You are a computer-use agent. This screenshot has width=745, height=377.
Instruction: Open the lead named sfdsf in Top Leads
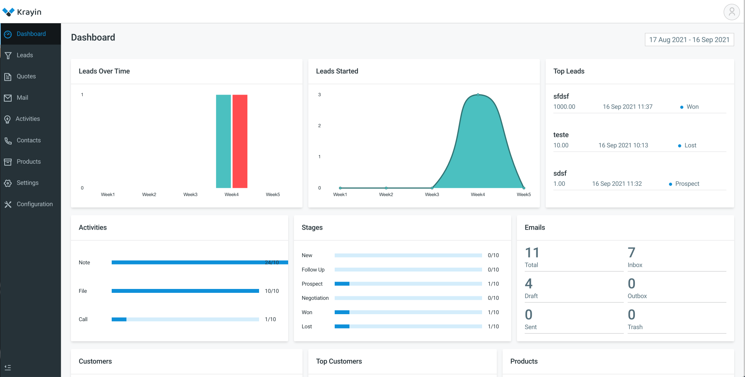click(x=561, y=96)
